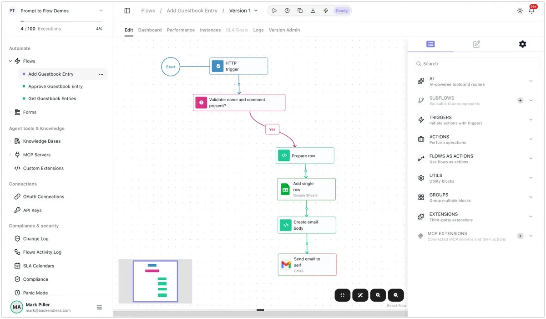Image resolution: width=546 pixels, height=319 pixels.
Task: Click the search field in blocks panel
Action: click(477, 64)
